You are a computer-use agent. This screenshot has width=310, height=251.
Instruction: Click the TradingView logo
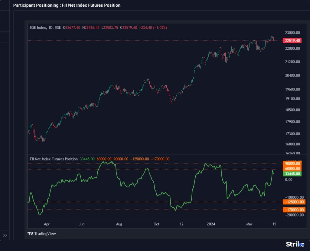(42, 233)
